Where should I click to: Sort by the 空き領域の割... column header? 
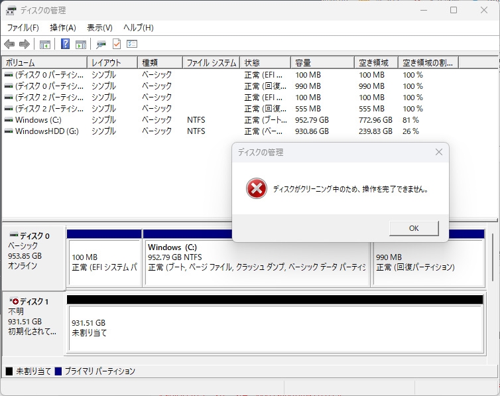click(428, 62)
